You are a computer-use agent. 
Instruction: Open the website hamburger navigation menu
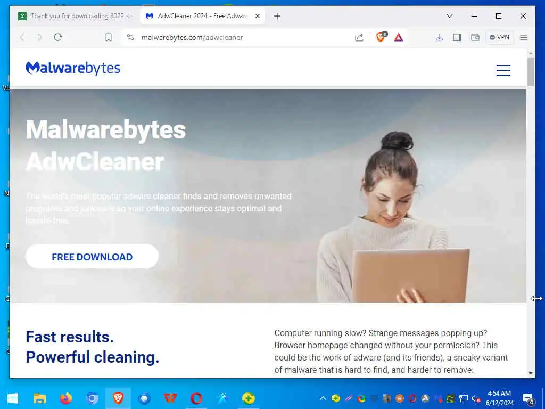pyautogui.click(x=503, y=70)
